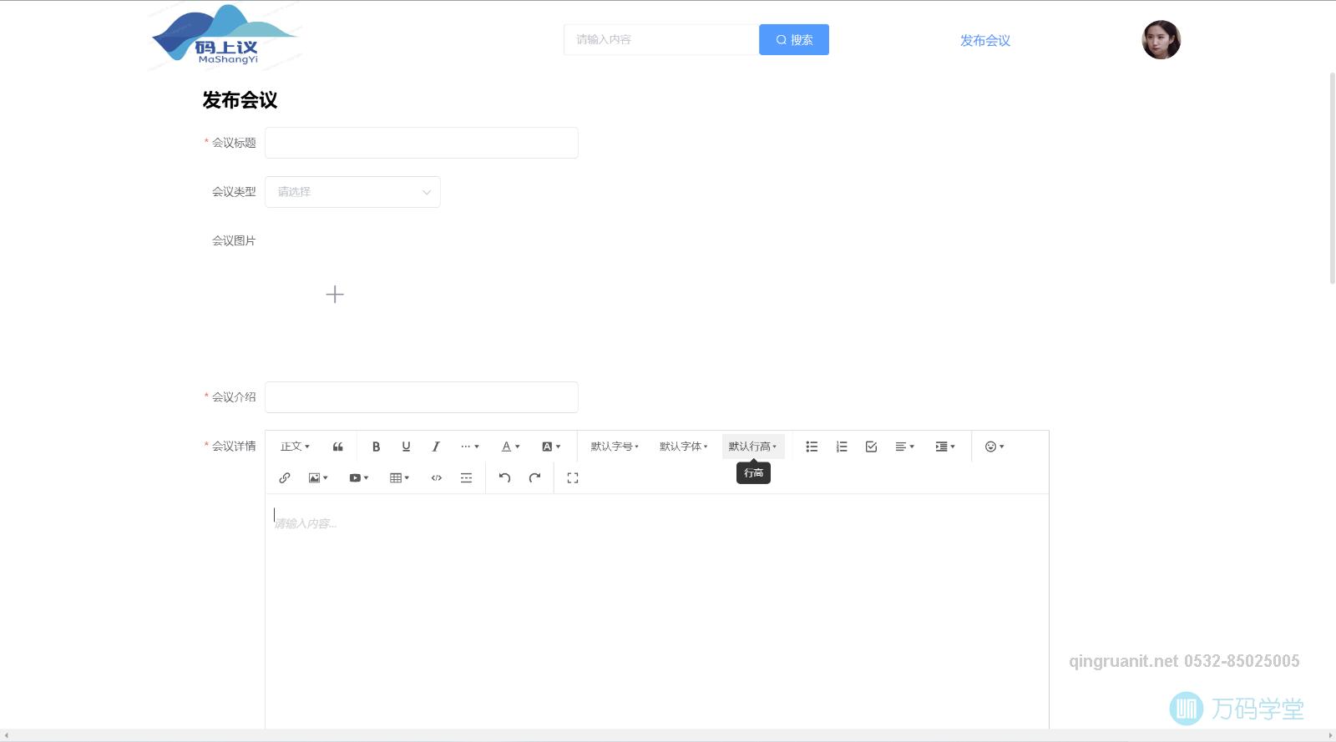The image size is (1336, 742).
Task: Click the 搜索 search button
Action: (794, 40)
